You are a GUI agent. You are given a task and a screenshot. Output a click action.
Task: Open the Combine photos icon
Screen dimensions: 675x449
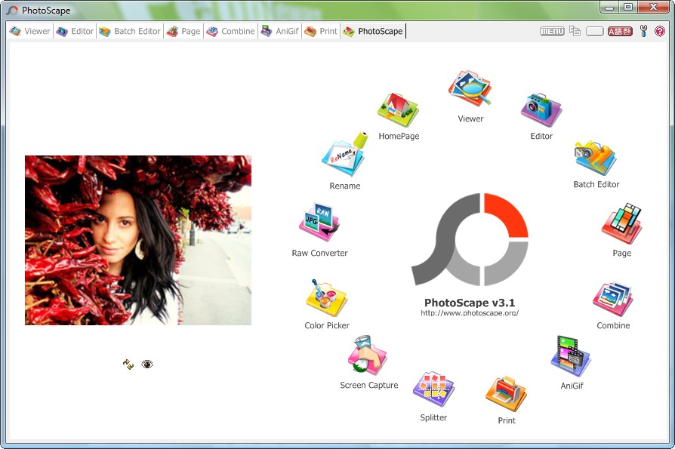pos(613,299)
